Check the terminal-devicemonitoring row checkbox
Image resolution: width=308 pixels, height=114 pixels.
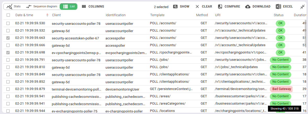[x=8, y=89]
